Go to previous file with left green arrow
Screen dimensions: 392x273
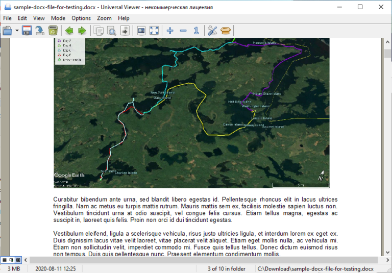[x=70, y=31]
